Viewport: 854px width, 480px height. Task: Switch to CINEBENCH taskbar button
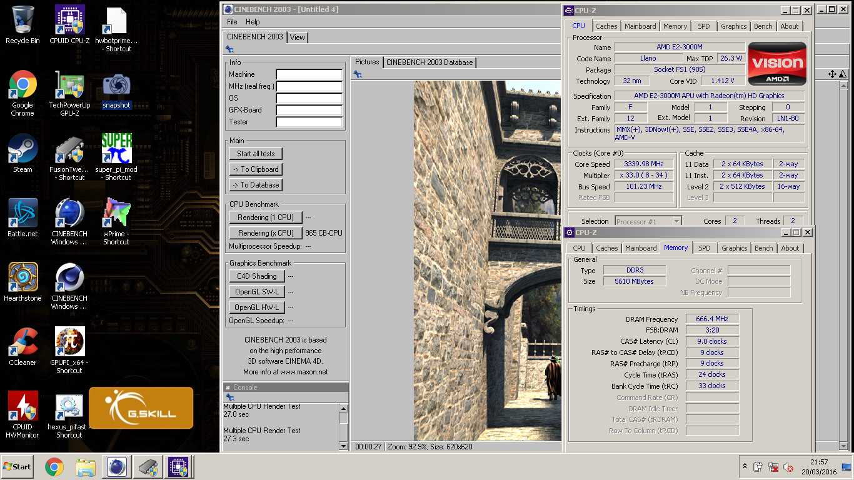[x=117, y=467]
